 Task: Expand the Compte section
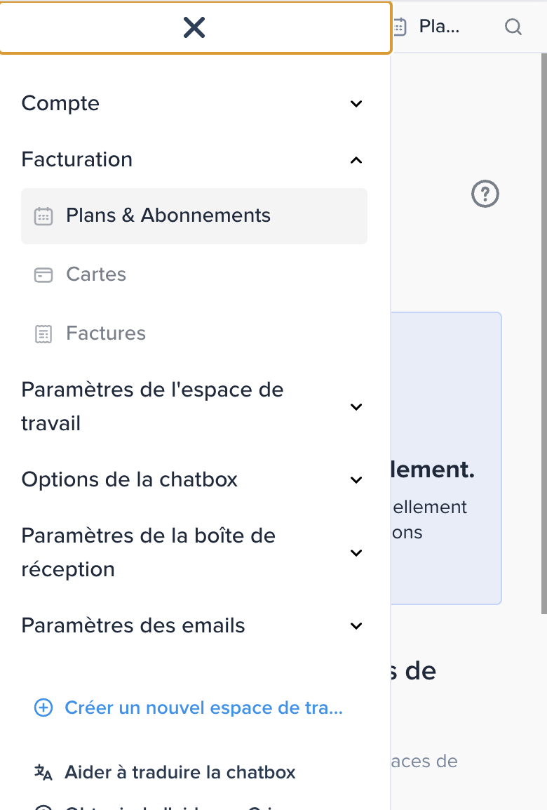(194, 103)
